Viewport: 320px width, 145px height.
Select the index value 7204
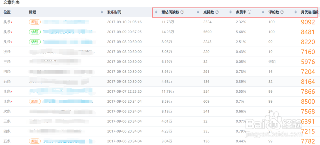(308, 72)
